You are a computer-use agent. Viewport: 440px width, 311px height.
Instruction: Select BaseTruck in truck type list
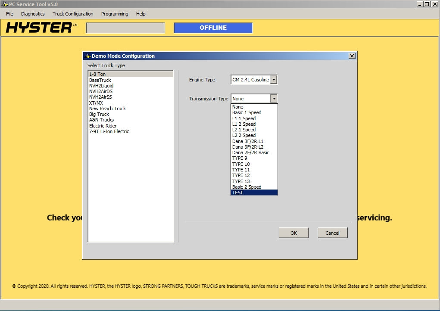(100, 80)
